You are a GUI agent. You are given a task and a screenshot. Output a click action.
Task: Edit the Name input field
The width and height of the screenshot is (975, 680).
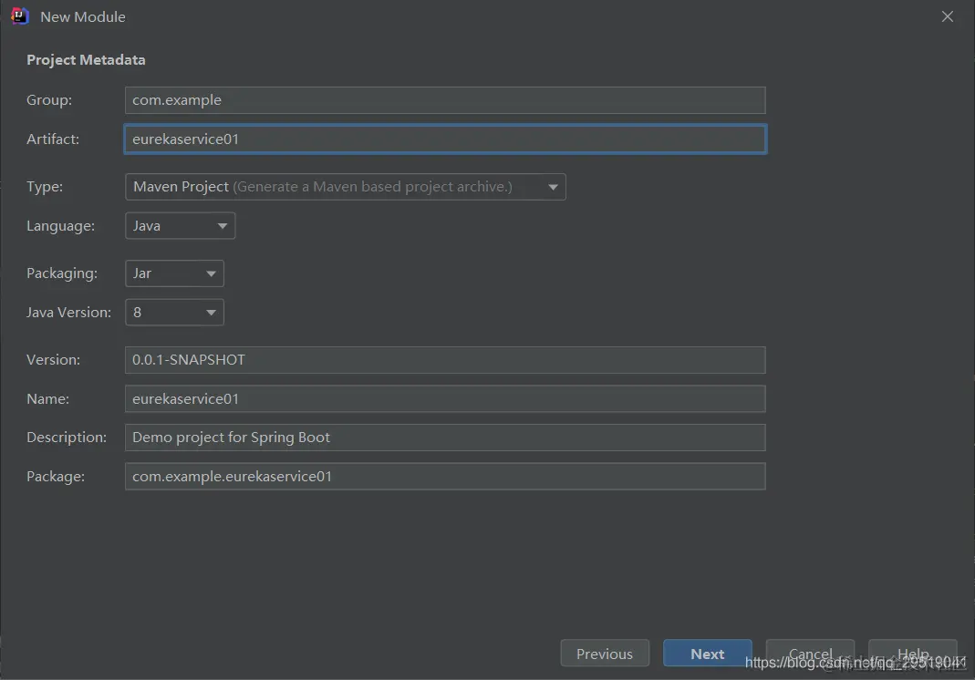click(x=445, y=399)
